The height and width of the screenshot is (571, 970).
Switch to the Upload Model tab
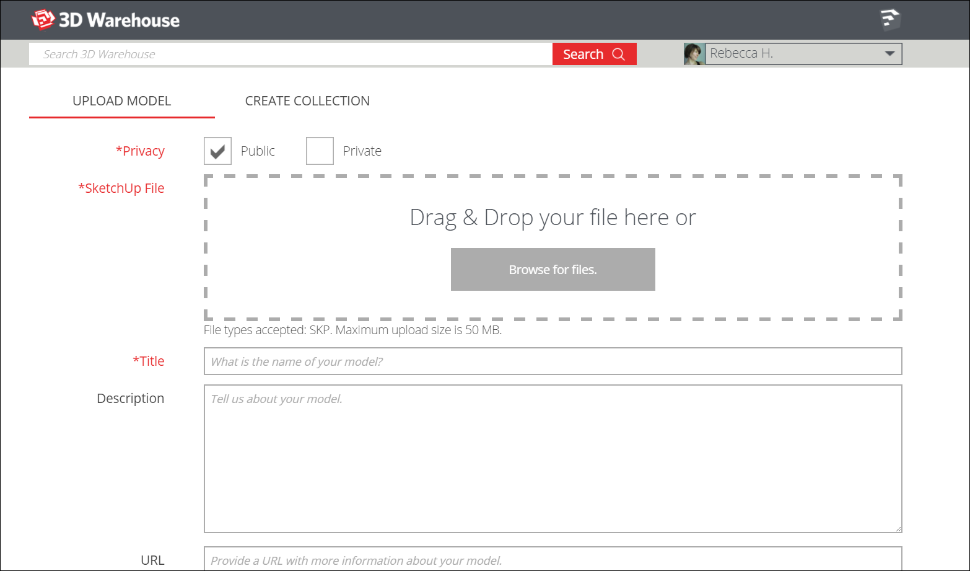coord(122,101)
